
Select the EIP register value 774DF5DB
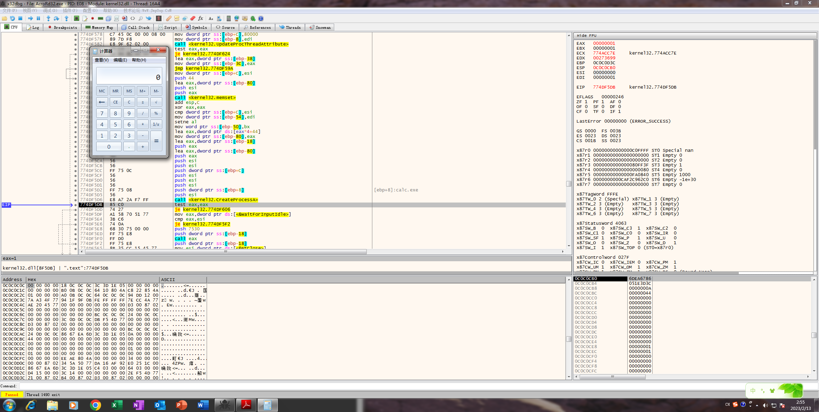(604, 87)
